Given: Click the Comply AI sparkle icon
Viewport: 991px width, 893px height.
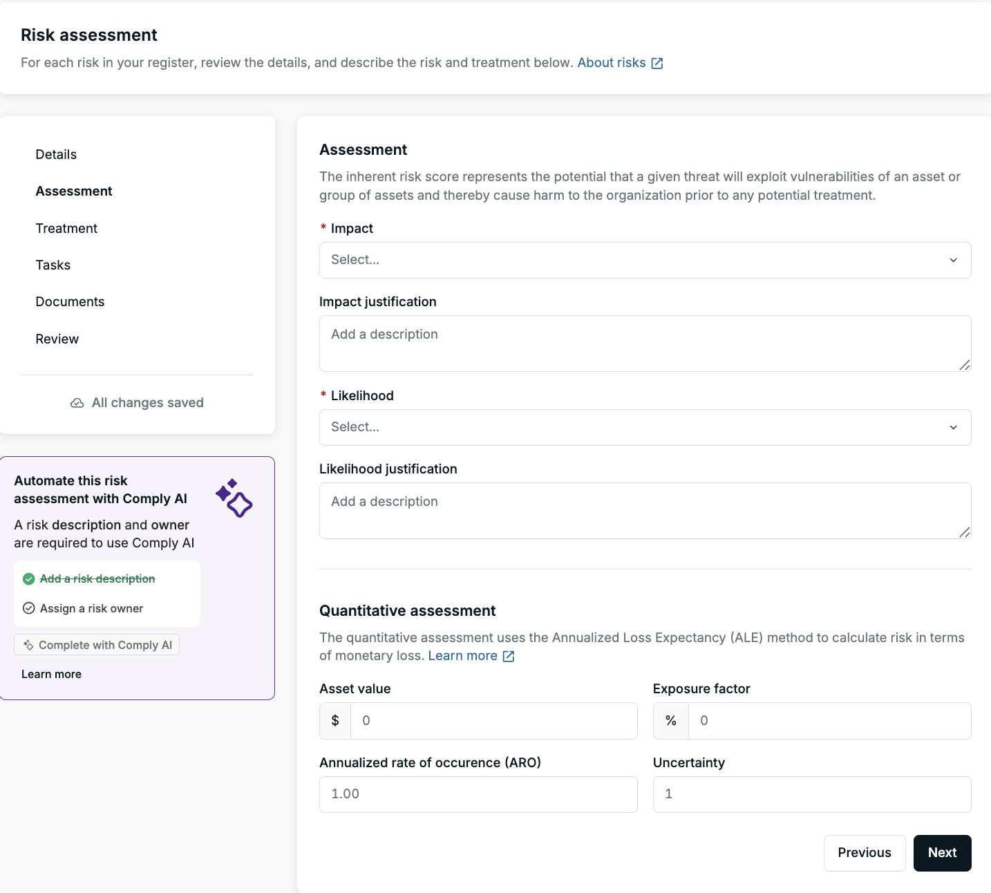Looking at the screenshot, I should pos(234,498).
